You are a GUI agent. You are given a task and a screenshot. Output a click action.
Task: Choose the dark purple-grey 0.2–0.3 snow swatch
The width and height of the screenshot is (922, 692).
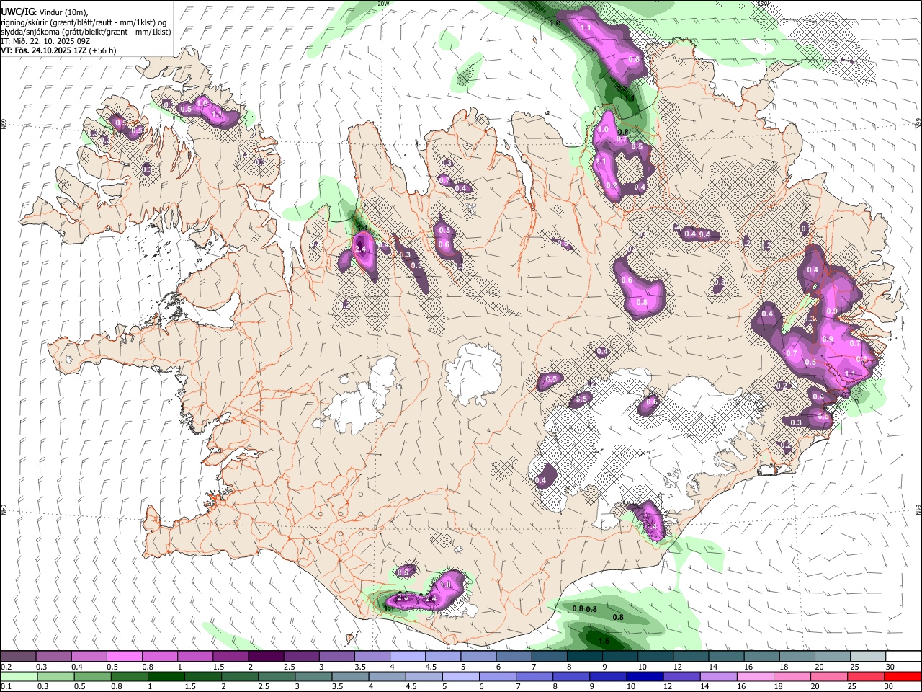pos(18,657)
